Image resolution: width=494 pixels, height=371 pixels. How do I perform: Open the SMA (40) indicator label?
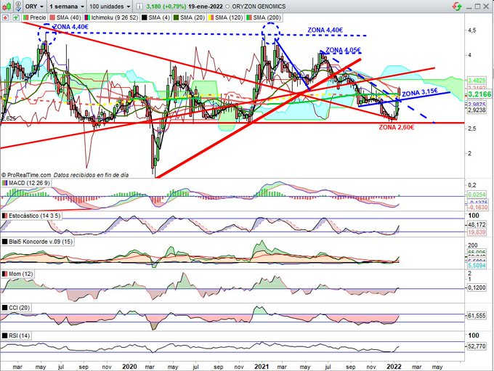click(x=65, y=17)
